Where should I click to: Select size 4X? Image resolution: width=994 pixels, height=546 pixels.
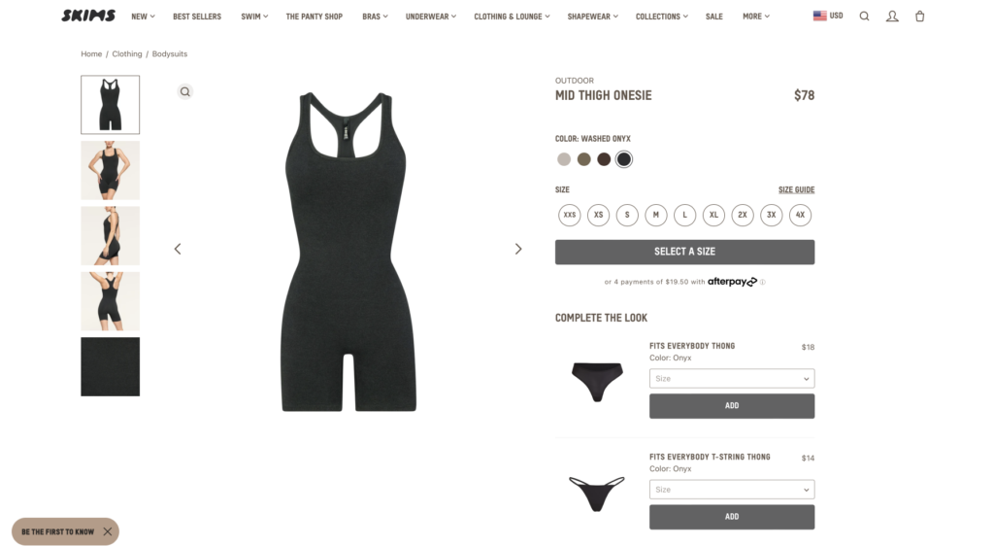pyautogui.click(x=800, y=215)
